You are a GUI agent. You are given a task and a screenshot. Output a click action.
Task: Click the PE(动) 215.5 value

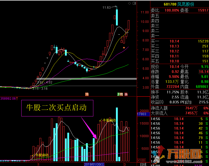[204, 102]
